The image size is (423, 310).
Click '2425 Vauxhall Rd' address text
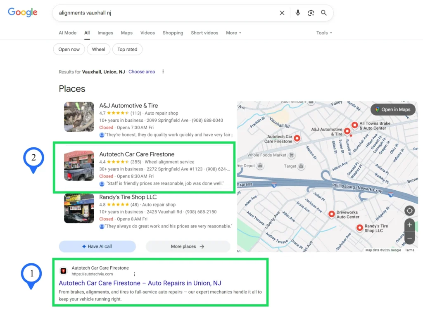[164, 212]
